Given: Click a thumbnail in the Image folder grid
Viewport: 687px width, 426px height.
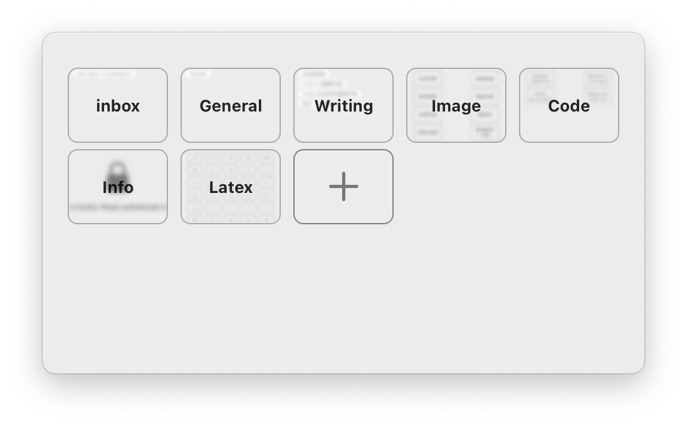Looking at the screenshot, I should pyautogui.click(x=427, y=78).
